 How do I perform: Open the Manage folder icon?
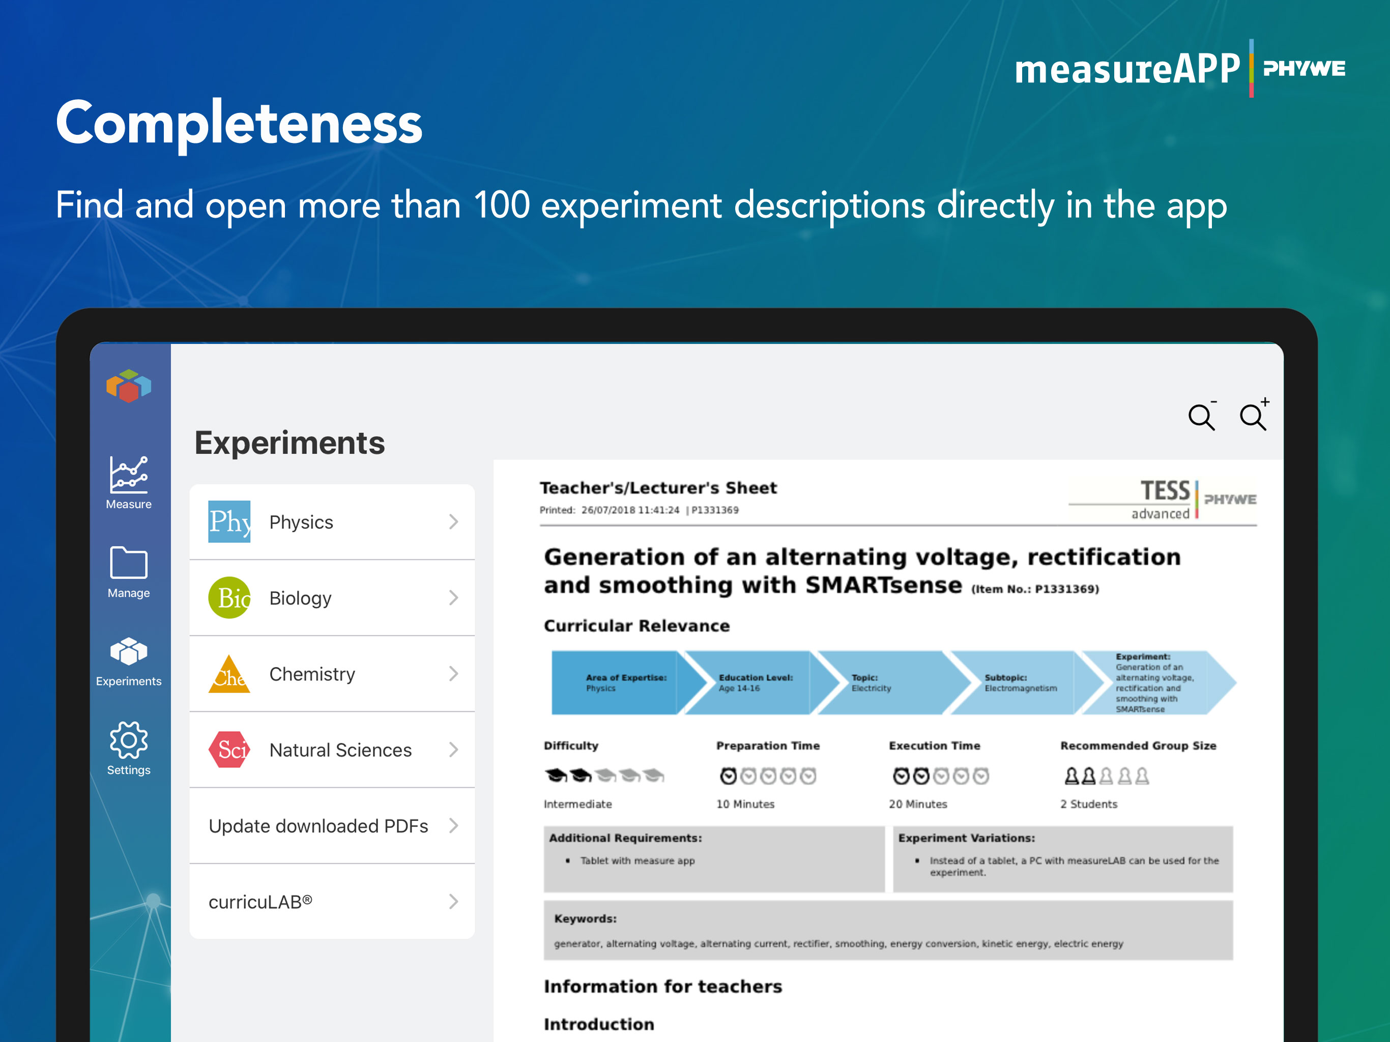tap(128, 563)
